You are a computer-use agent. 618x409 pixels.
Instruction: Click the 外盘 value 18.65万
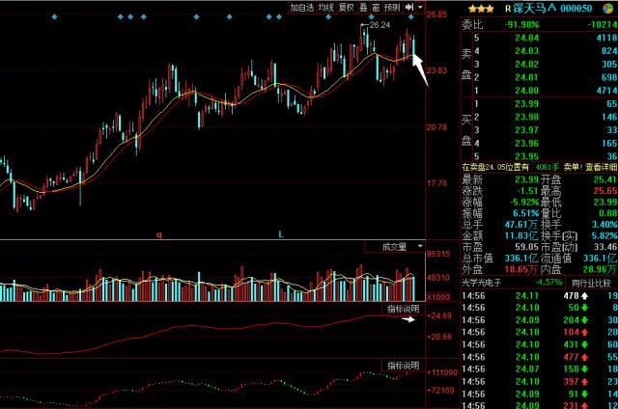(521, 269)
